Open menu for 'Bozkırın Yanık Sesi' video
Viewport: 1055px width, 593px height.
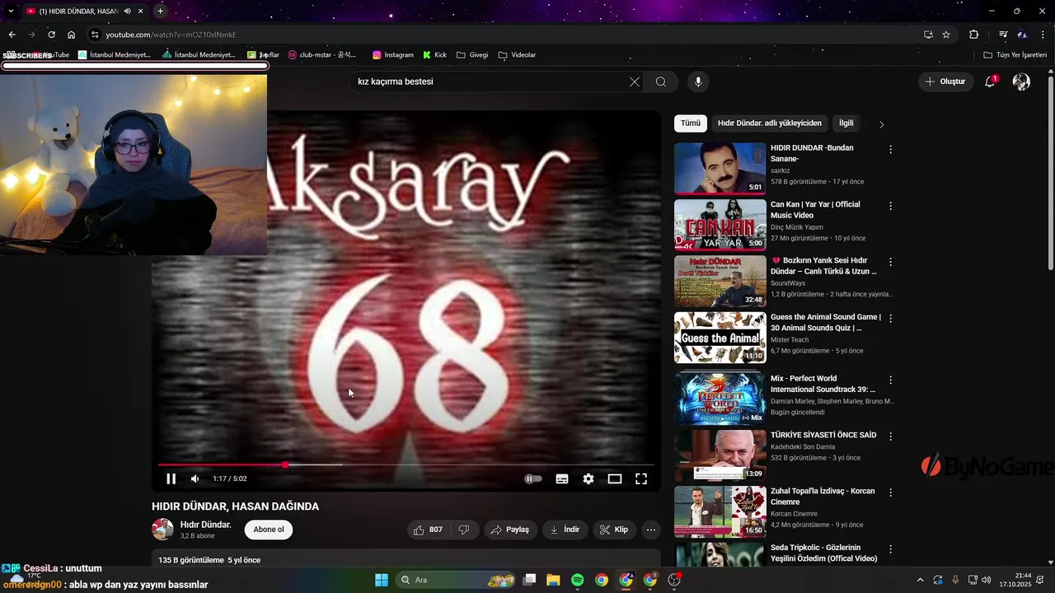(x=890, y=262)
